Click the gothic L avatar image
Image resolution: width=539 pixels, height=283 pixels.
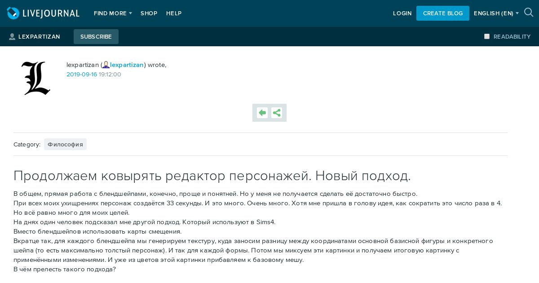click(x=36, y=78)
